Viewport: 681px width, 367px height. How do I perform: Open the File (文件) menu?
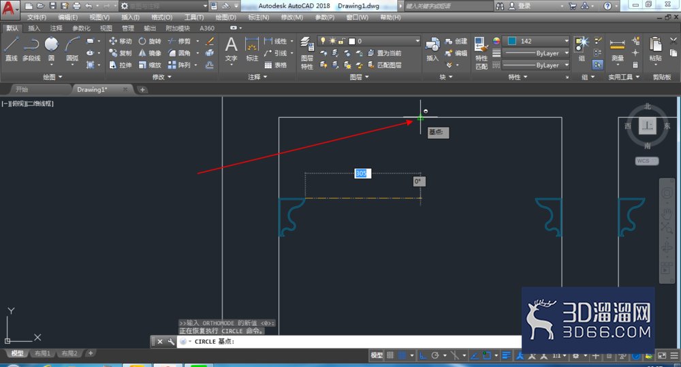tap(37, 18)
